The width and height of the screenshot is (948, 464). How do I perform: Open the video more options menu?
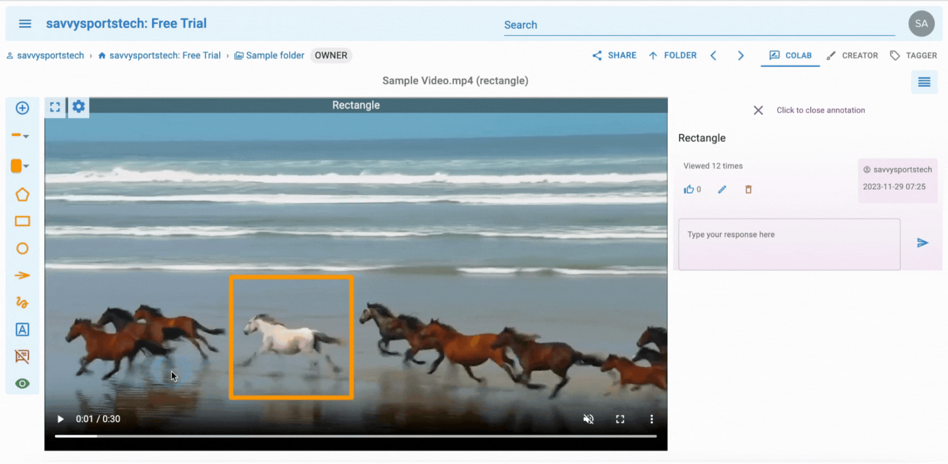click(652, 419)
